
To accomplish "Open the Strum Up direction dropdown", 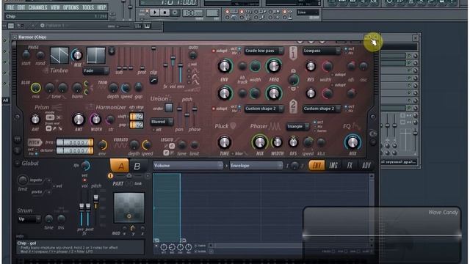I will click(x=29, y=219).
